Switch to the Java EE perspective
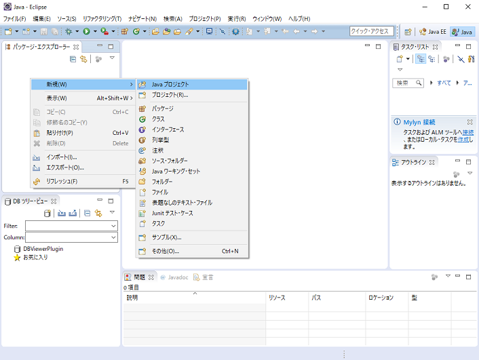479x360 pixels. point(433,32)
